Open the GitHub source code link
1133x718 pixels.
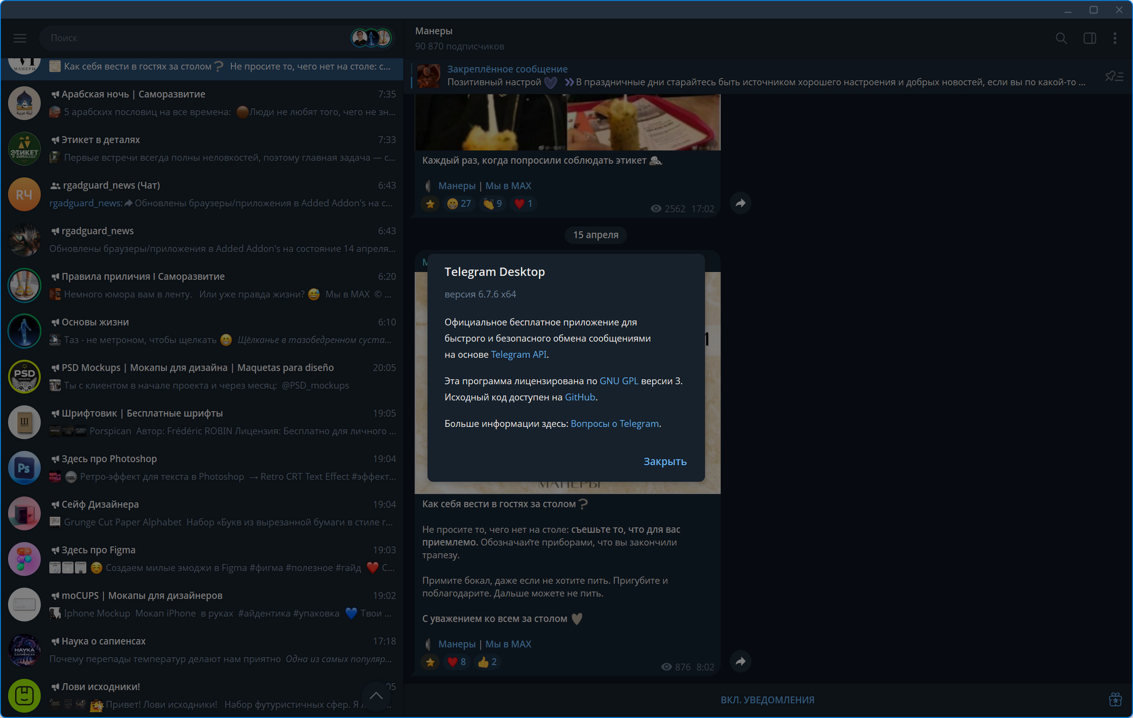pos(580,397)
